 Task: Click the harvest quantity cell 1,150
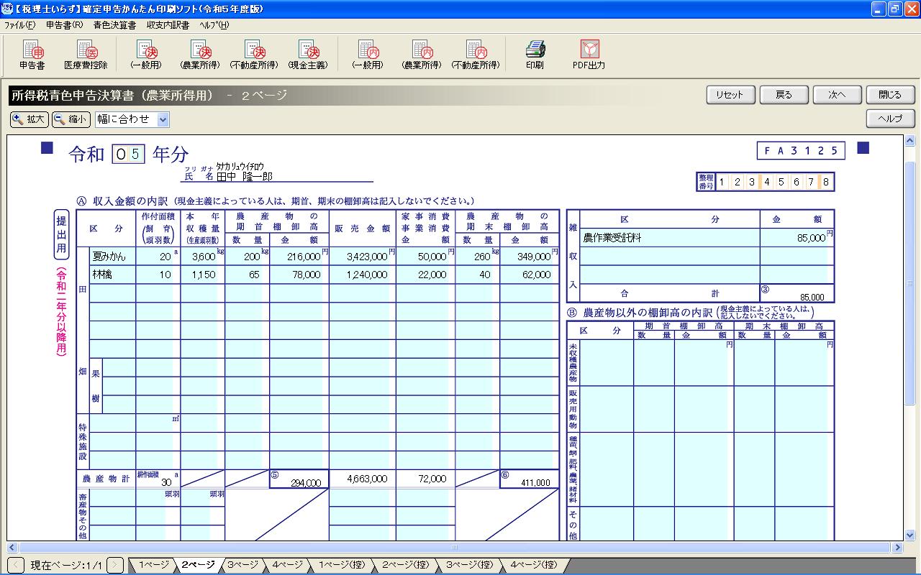[202, 275]
